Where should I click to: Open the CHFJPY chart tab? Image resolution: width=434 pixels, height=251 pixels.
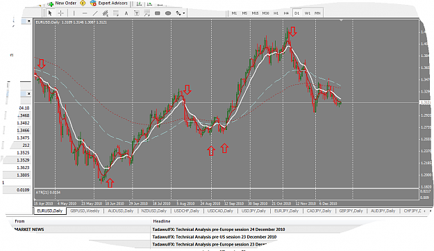(x=412, y=211)
